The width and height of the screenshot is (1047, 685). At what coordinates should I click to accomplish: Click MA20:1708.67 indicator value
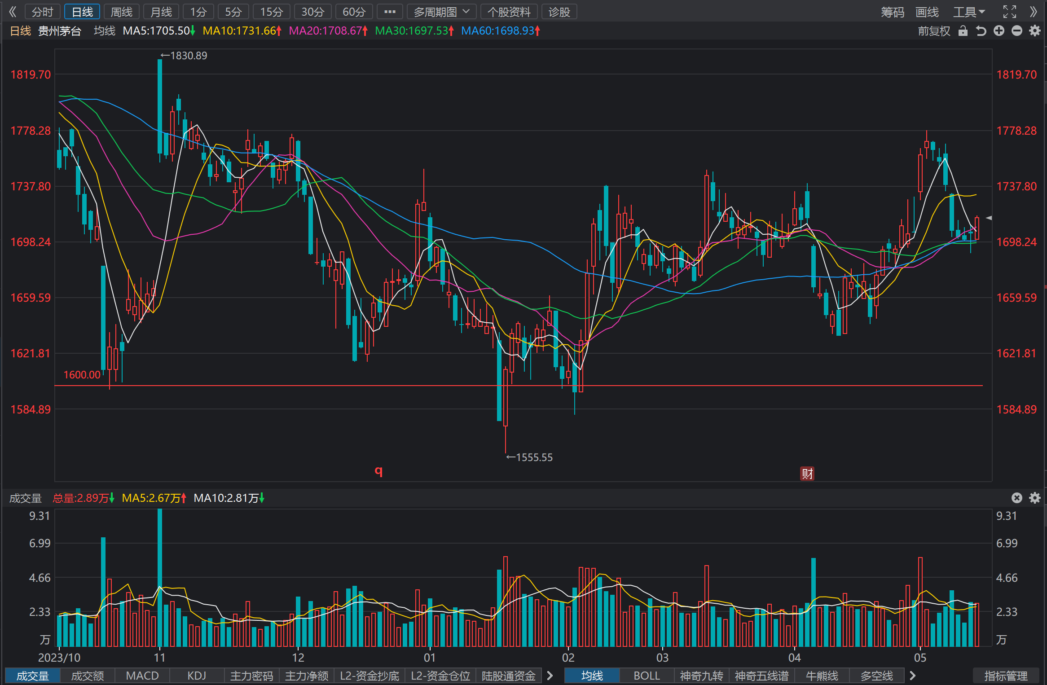point(328,31)
